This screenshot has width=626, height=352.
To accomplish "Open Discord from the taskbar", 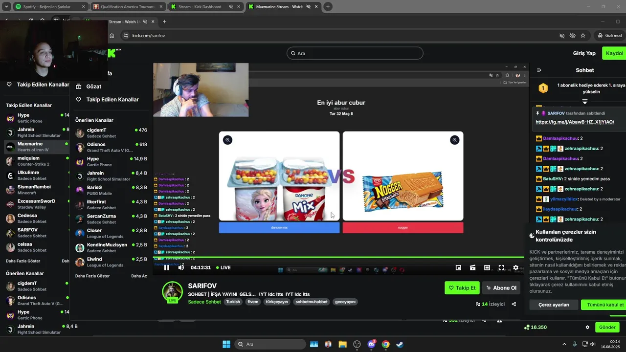I will coord(371,344).
